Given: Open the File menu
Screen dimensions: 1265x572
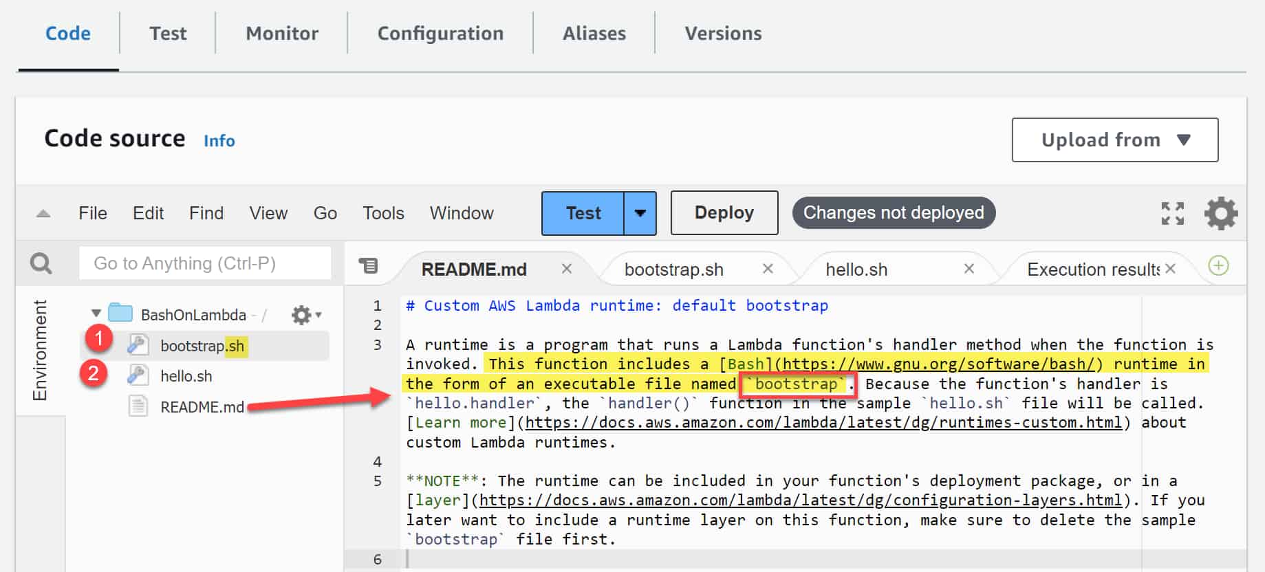Looking at the screenshot, I should 93,213.
